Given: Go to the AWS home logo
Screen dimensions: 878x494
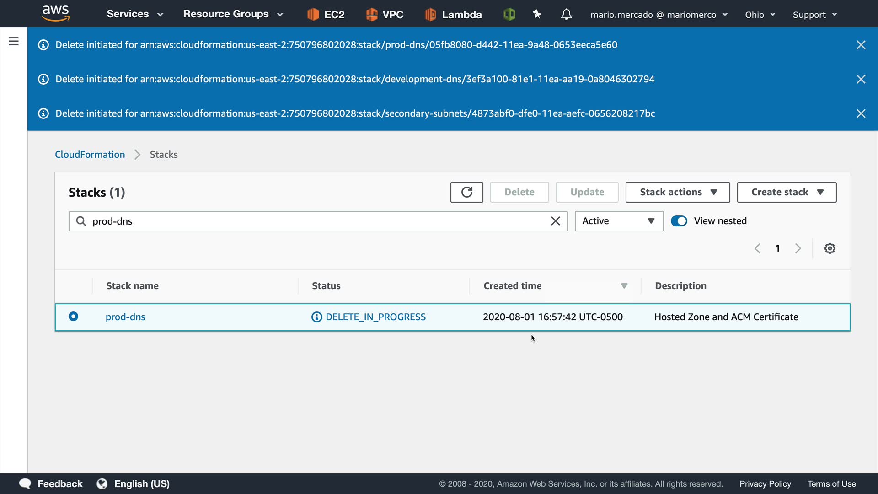Looking at the screenshot, I should click(x=55, y=14).
